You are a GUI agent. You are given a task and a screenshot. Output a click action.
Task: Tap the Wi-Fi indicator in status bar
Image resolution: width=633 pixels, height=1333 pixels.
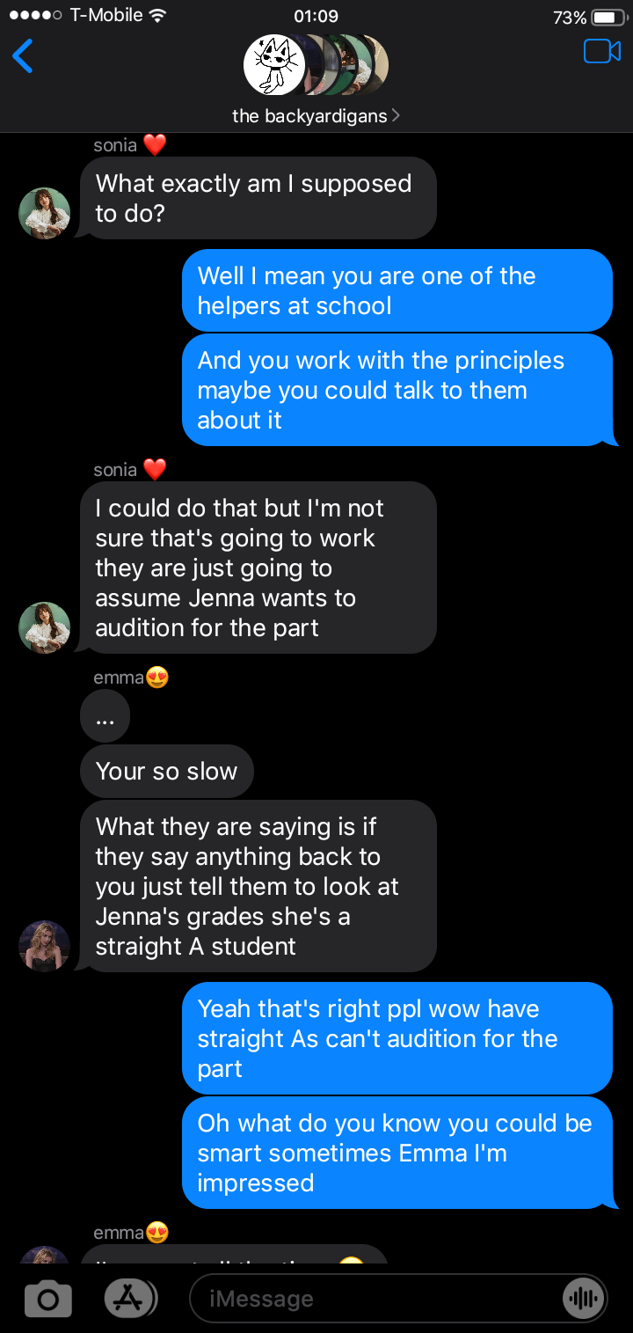(x=158, y=15)
